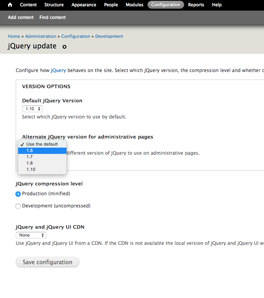Open the Help admin menu
The image size is (264, 298).
click(x=217, y=5)
